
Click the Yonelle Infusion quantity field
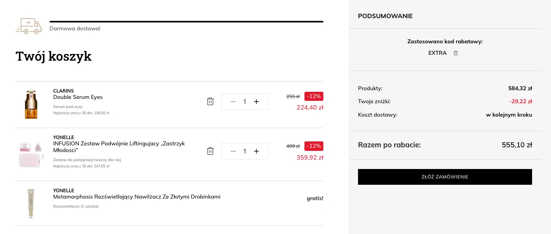click(x=245, y=151)
